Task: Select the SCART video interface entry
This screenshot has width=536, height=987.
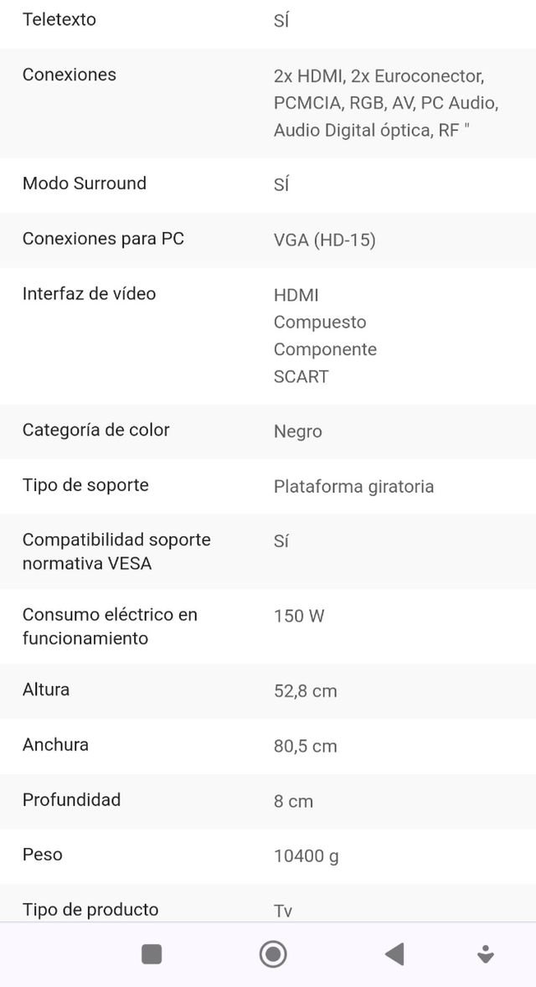Action: pyautogui.click(x=301, y=376)
